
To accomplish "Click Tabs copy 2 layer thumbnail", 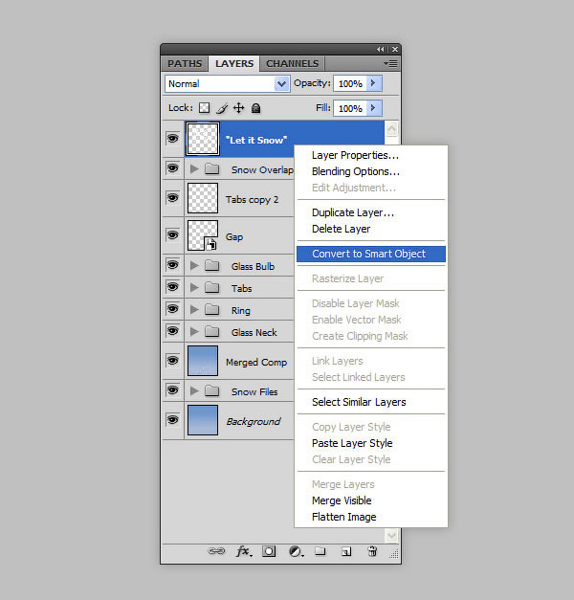I will [x=203, y=198].
